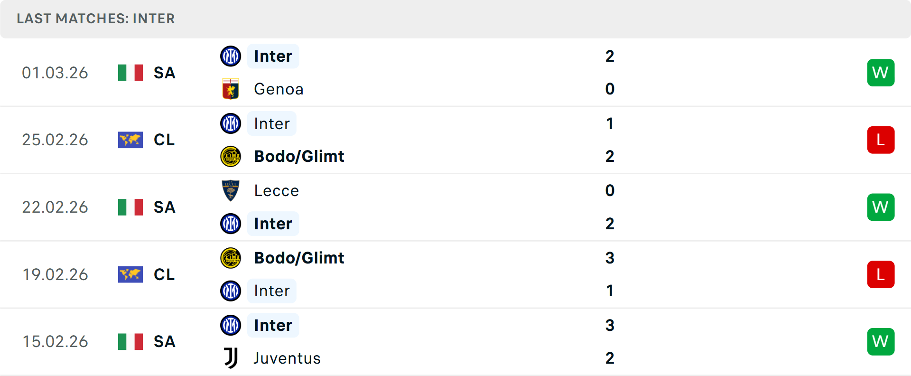Click Champions League icon for 25.02.26 match

click(x=130, y=140)
